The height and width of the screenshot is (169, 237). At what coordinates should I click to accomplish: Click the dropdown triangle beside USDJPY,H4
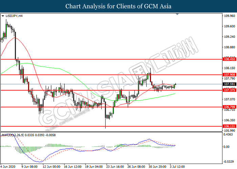point(3,16)
